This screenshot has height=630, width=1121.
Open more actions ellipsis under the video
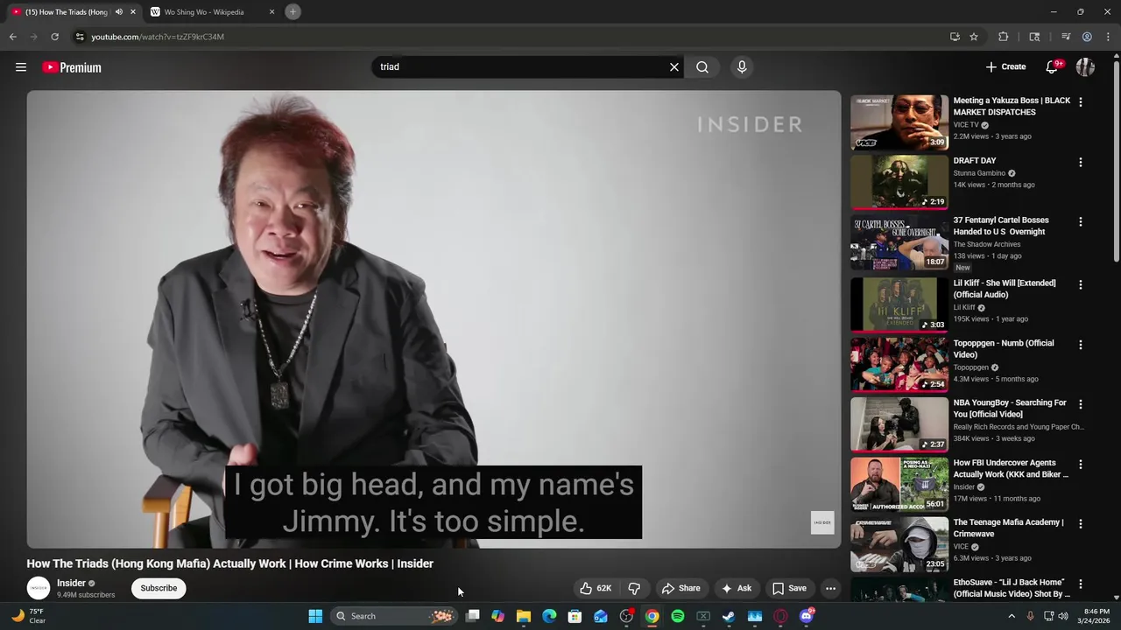[830, 588]
